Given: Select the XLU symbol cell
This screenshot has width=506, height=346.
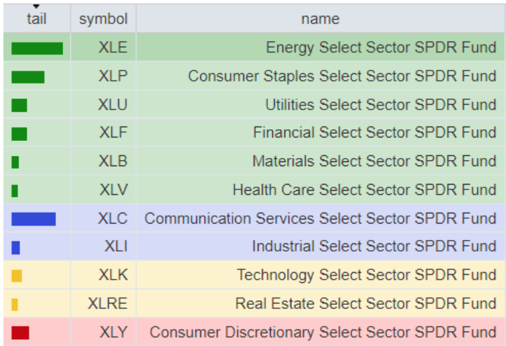Looking at the screenshot, I should (x=113, y=105).
